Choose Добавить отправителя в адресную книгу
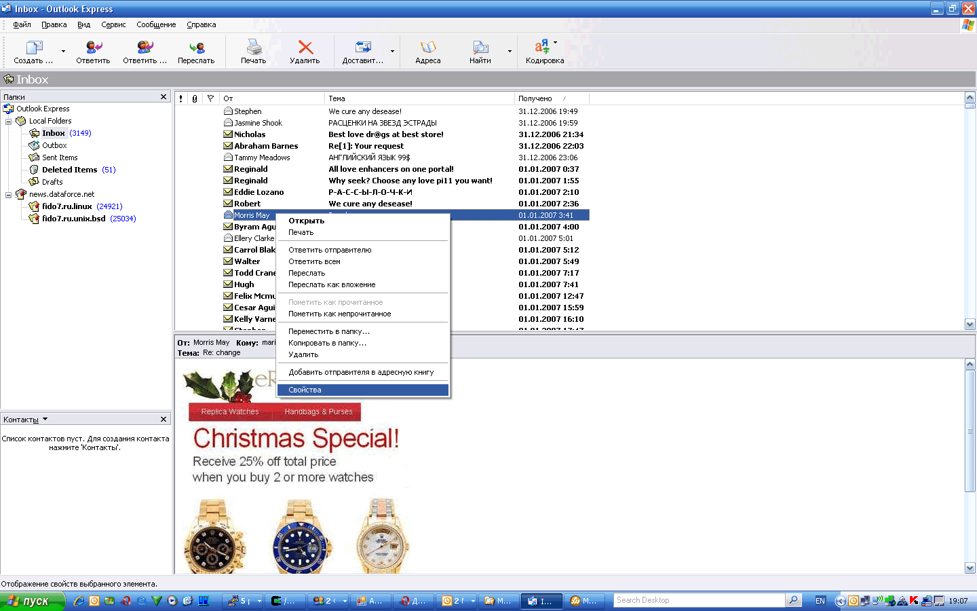Image resolution: width=977 pixels, height=611 pixels. tap(363, 372)
